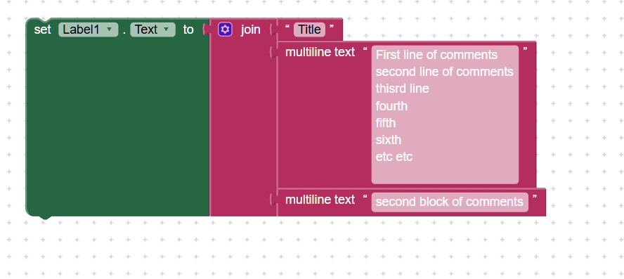
Task: Click the 'etc etc' line in the multiline field
Action: point(394,157)
